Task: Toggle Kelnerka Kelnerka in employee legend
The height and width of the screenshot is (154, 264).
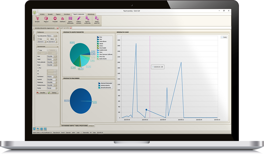Action: 104,85
